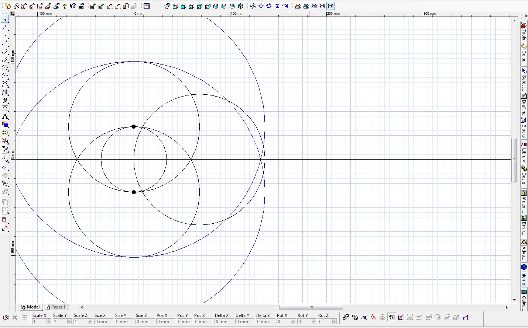Switch to the filled front view cube
This screenshot has height=328, width=528.
[184, 6]
